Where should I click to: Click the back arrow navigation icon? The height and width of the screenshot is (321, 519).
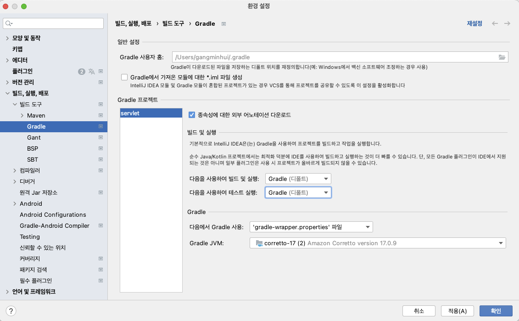[x=495, y=23]
